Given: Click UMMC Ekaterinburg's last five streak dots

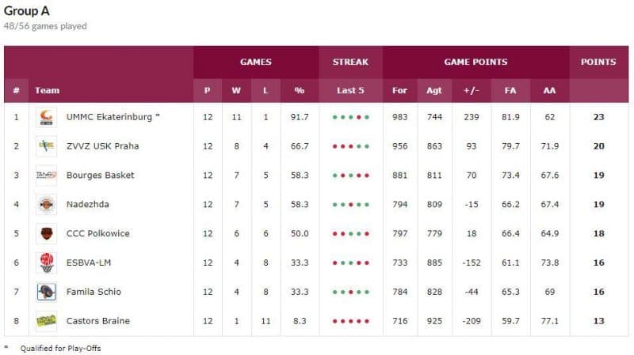Looking at the screenshot, I should (350, 117).
